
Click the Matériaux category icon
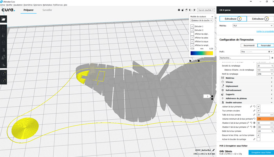(x=222, y=78)
